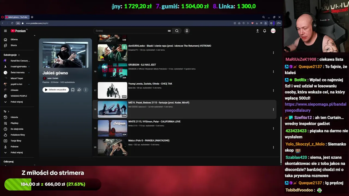Image resolution: width=349 pixels, height=196 pixels.
Task: Open options for MIÜ fantazje video
Action: tap(273, 109)
